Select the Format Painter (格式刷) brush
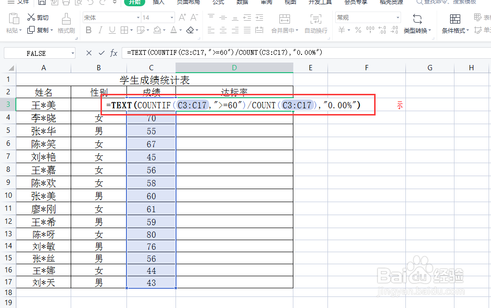This screenshot has height=308, width=491. (x=66, y=19)
